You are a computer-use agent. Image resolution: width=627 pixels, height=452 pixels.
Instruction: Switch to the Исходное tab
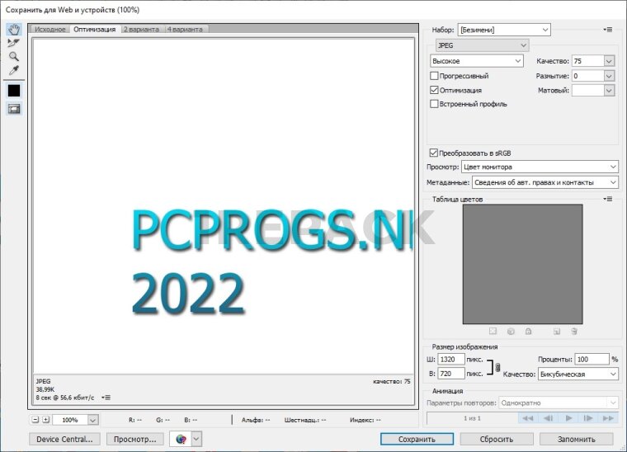click(49, 29)
